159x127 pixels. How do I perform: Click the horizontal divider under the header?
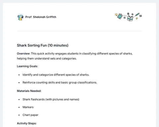pos(79,31)
